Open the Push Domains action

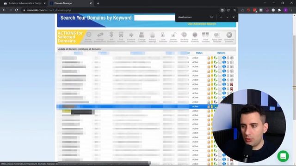[x=205, y=37]
